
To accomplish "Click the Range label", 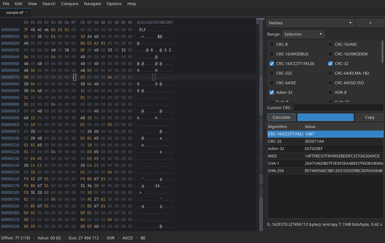I will tap(274, 34).
